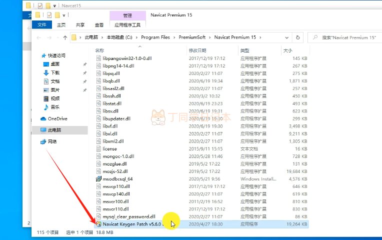The height and width of the screenshot is (240, 382).
Task: Expand chevron after Navicat Premium 15 breadcrumb
Action: [260, 37]
